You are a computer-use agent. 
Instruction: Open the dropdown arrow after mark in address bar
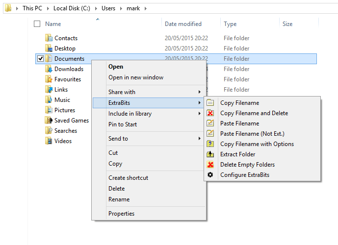click(x=146, y=8)
